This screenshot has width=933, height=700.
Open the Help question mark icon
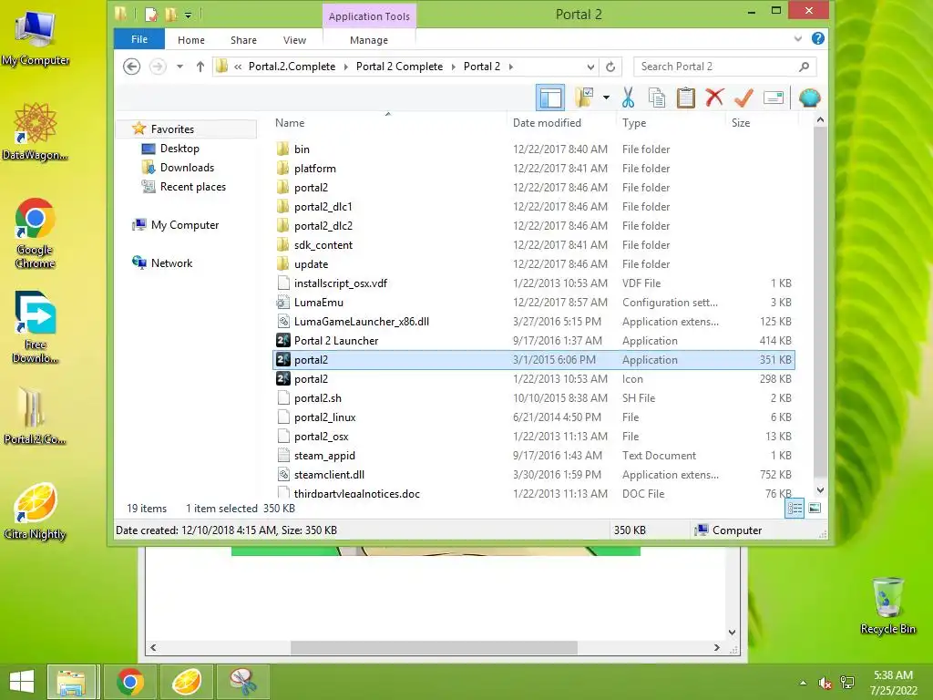click(818, 38)
